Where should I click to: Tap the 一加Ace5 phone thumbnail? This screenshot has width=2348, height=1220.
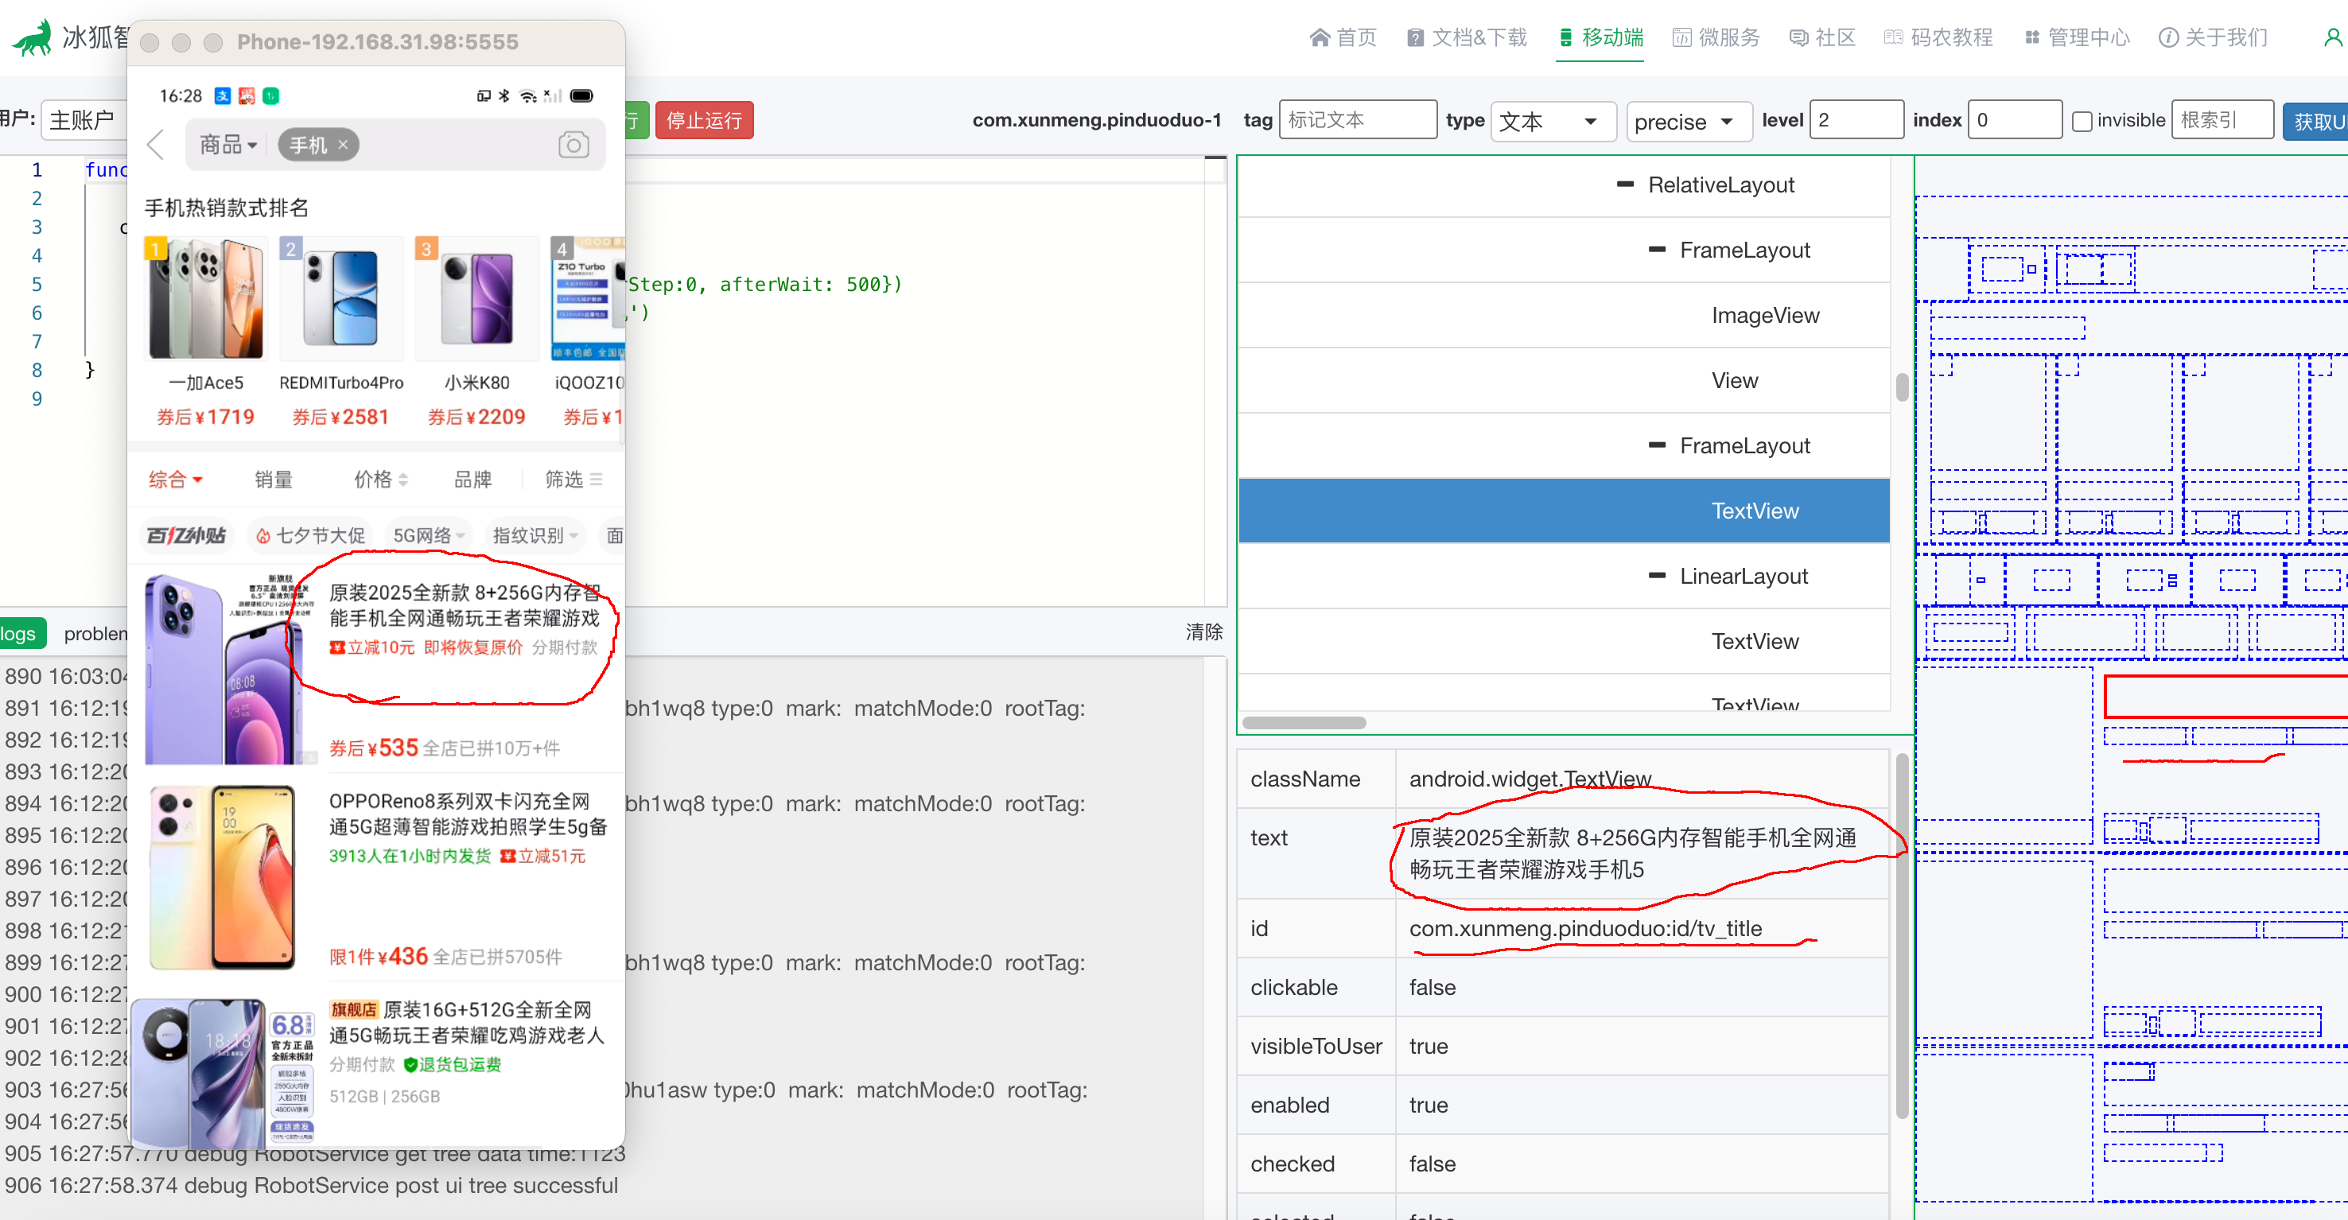pos(206,299)
